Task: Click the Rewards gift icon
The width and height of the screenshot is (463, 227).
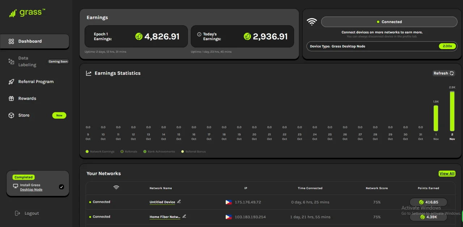Action: click(11, 98)
